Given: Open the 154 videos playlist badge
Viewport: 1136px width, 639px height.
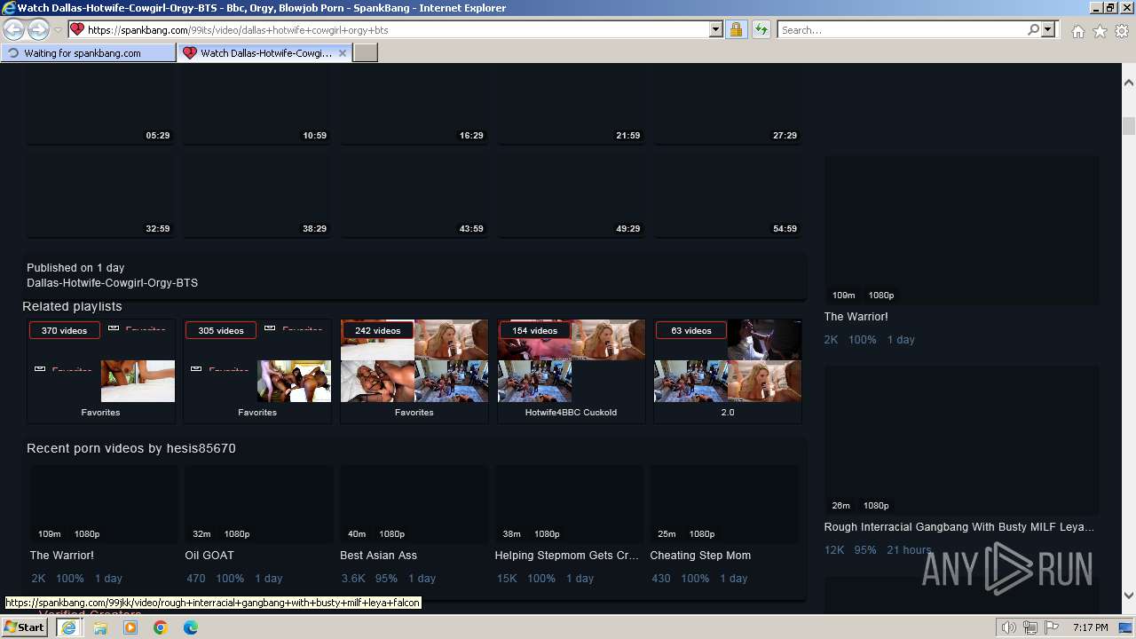Looking at the screenshot, I should coord(534,330).
